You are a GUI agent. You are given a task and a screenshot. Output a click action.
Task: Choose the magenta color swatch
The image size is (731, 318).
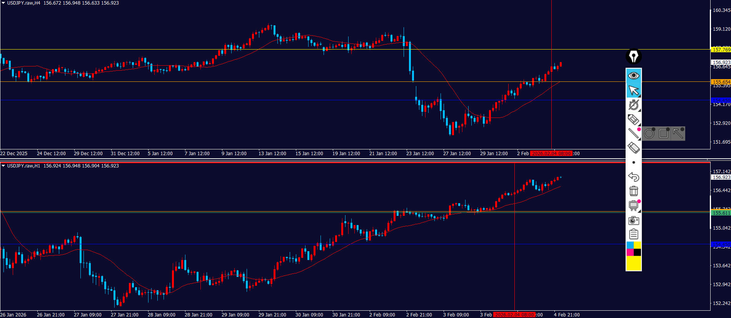point(630,252)
